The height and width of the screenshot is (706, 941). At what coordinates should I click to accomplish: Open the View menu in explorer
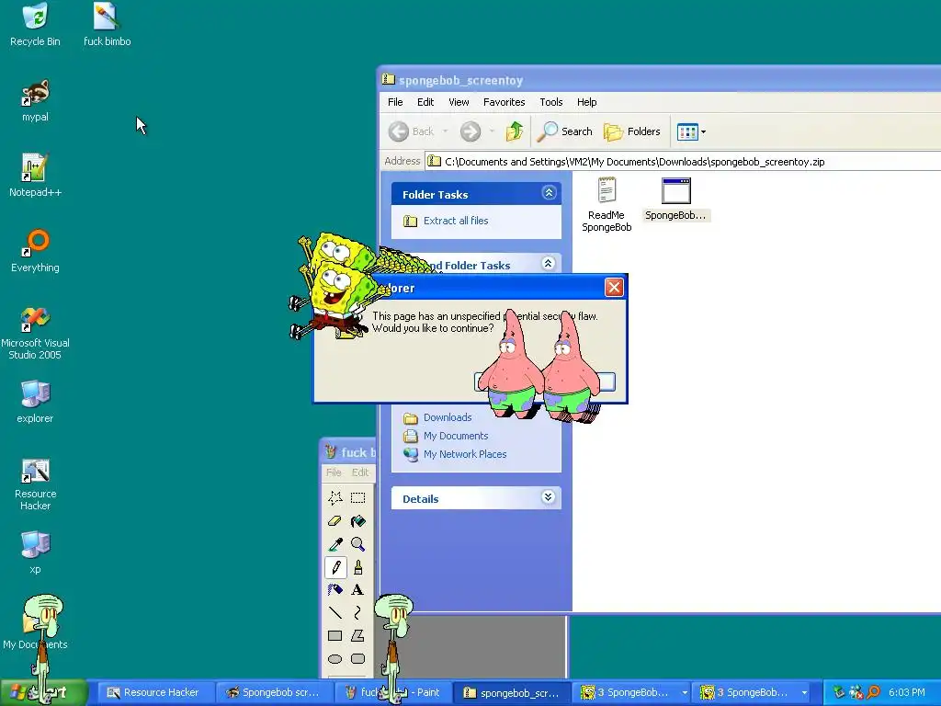(x=459, y=102)
